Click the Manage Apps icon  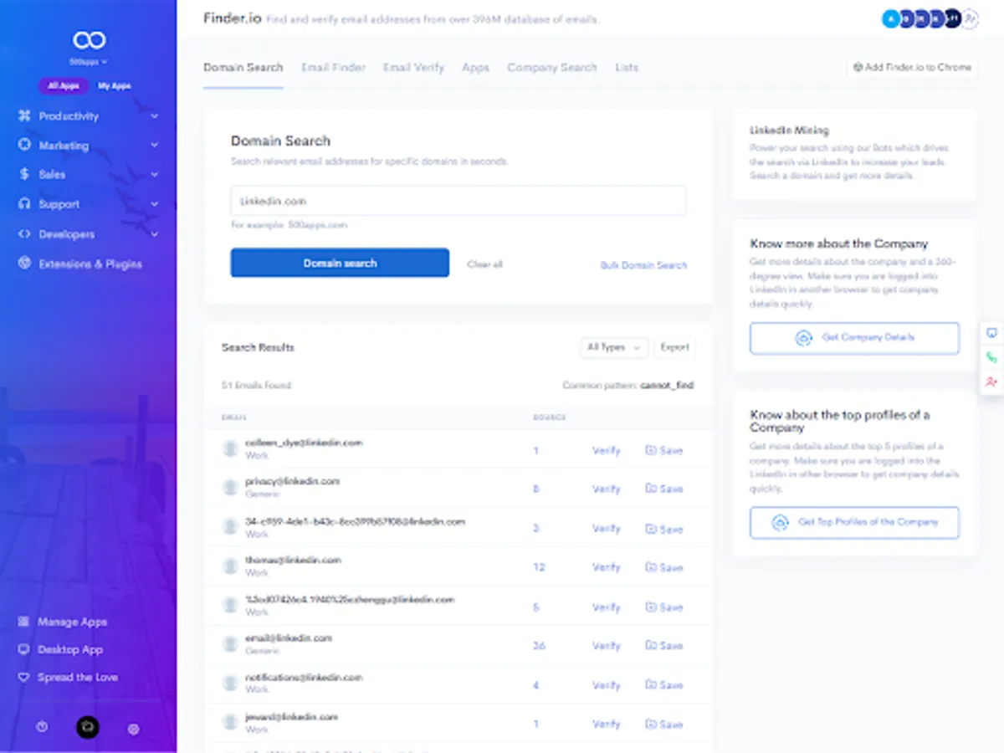coord(23,622)
